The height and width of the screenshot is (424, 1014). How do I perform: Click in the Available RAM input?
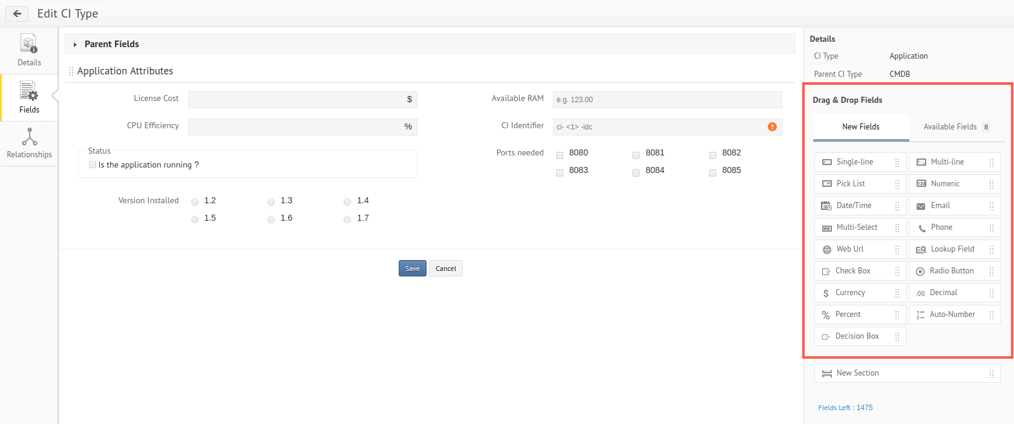point(667,99)
